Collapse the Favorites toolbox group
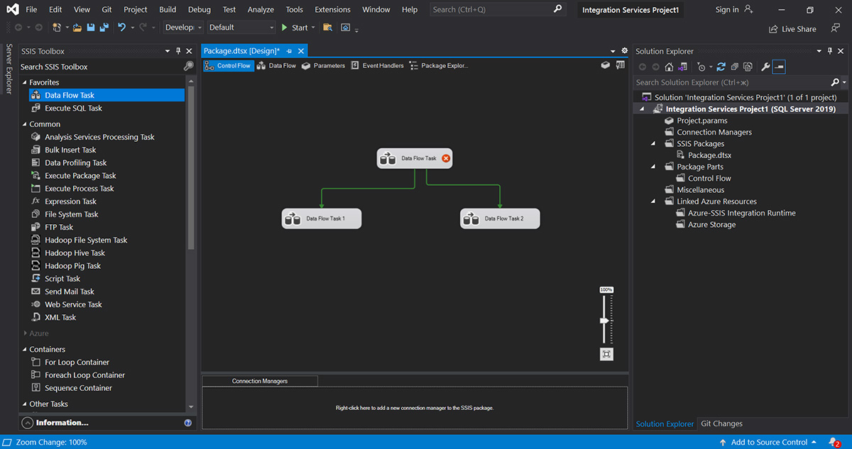Image resolution: width=852 pixels, height=449 pixels. tap(25, 82)
